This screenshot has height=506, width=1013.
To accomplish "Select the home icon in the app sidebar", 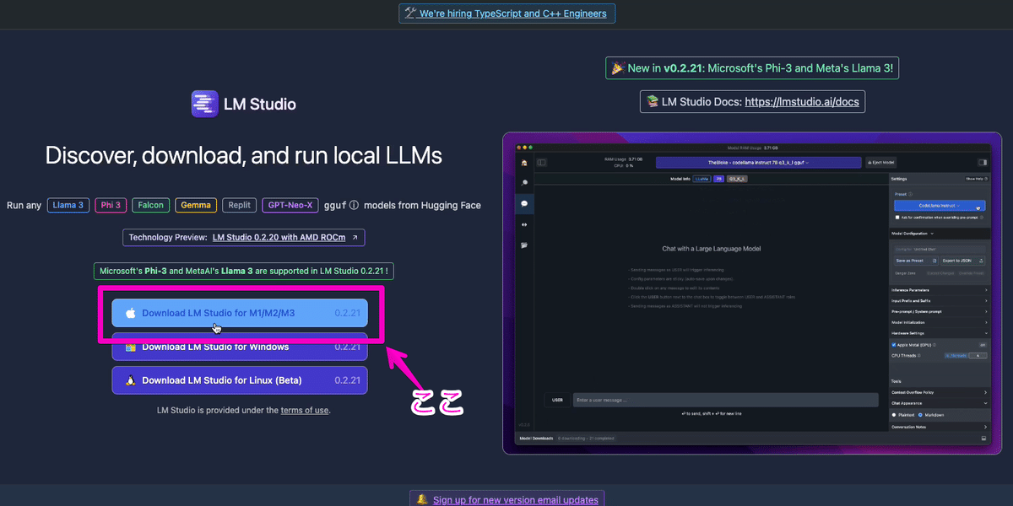I will tap(524, 162).
